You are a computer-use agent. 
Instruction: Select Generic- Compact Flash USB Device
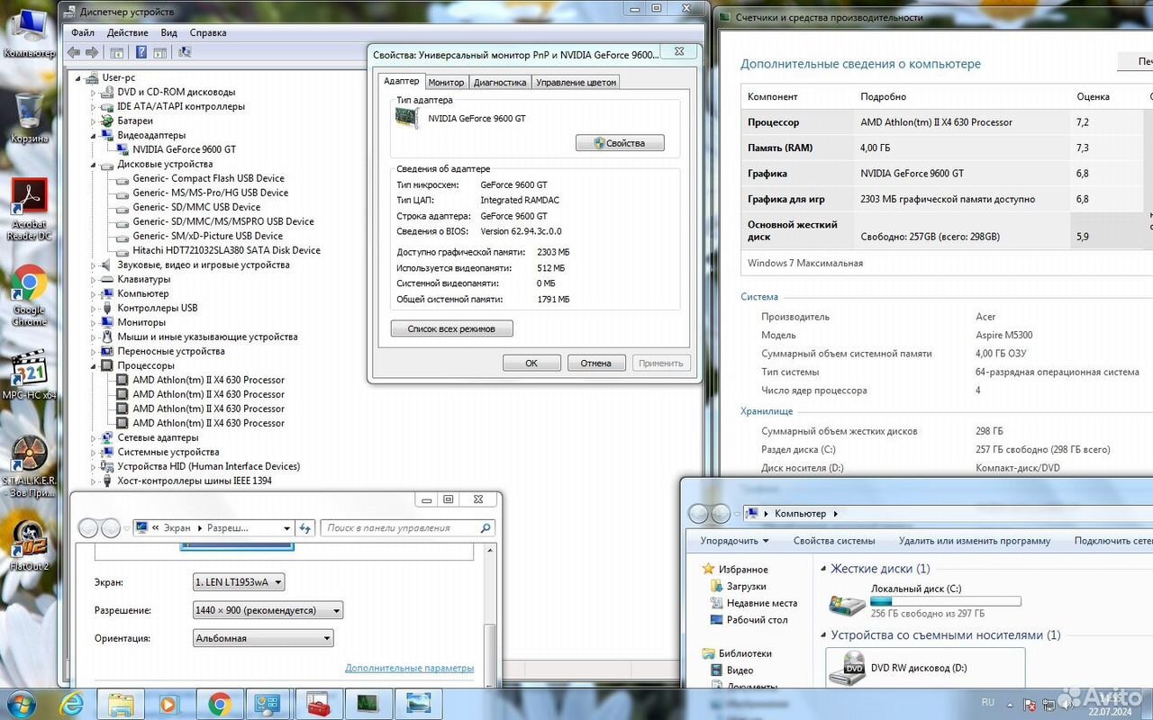click(x=208, y=178)
